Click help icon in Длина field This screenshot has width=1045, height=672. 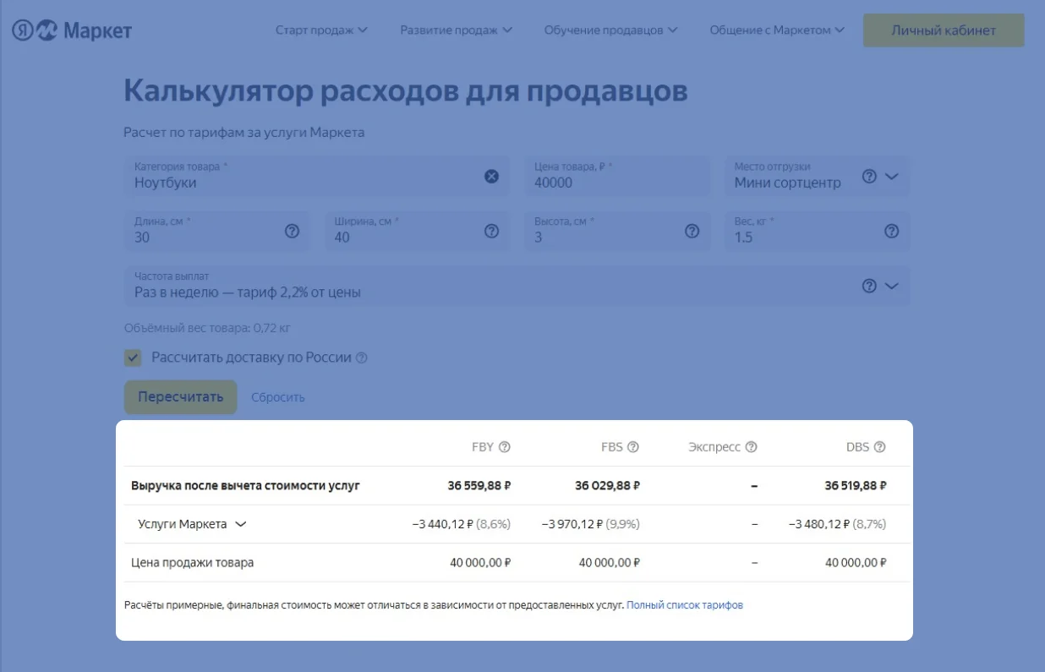tap(292, 231)
